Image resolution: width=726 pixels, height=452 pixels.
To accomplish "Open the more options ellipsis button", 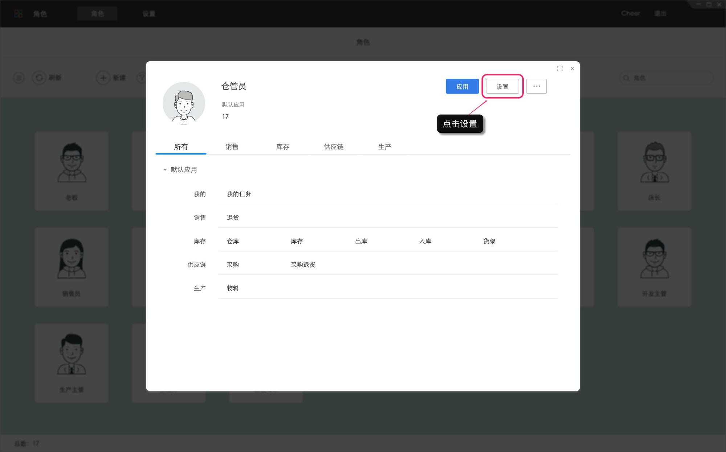I will pos(537,86).
